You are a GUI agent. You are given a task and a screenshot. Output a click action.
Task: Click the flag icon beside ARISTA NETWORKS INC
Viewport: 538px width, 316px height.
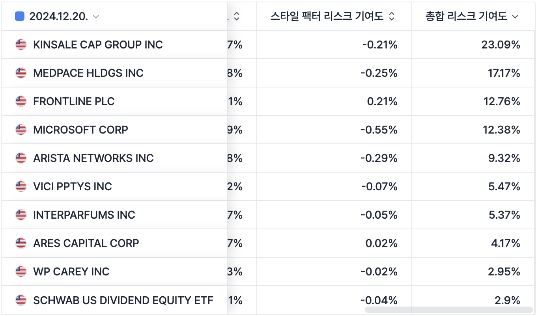[21, 158]
